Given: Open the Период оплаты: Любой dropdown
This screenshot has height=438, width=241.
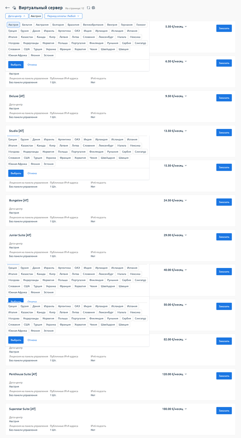Looking at the screenshot, I should pos(63,16).
